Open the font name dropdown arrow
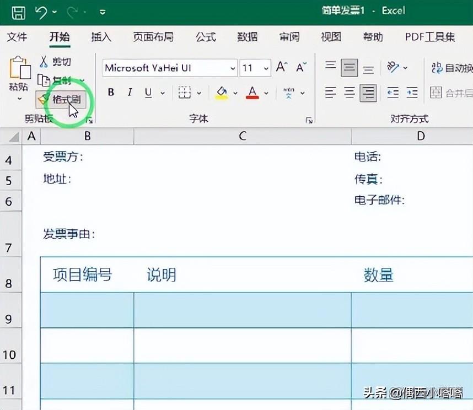 [233, 67]
